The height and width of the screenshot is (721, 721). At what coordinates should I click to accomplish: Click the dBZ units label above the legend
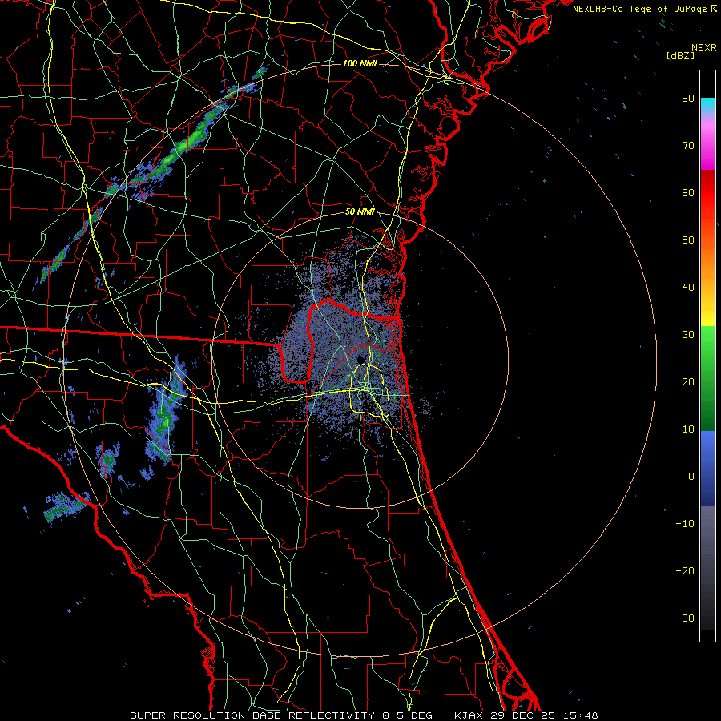(x=680, y=55)
